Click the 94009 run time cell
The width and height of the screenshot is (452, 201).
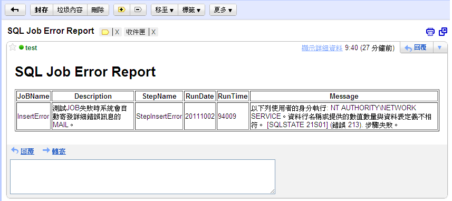pyautogui.click(x=233, y=116)
